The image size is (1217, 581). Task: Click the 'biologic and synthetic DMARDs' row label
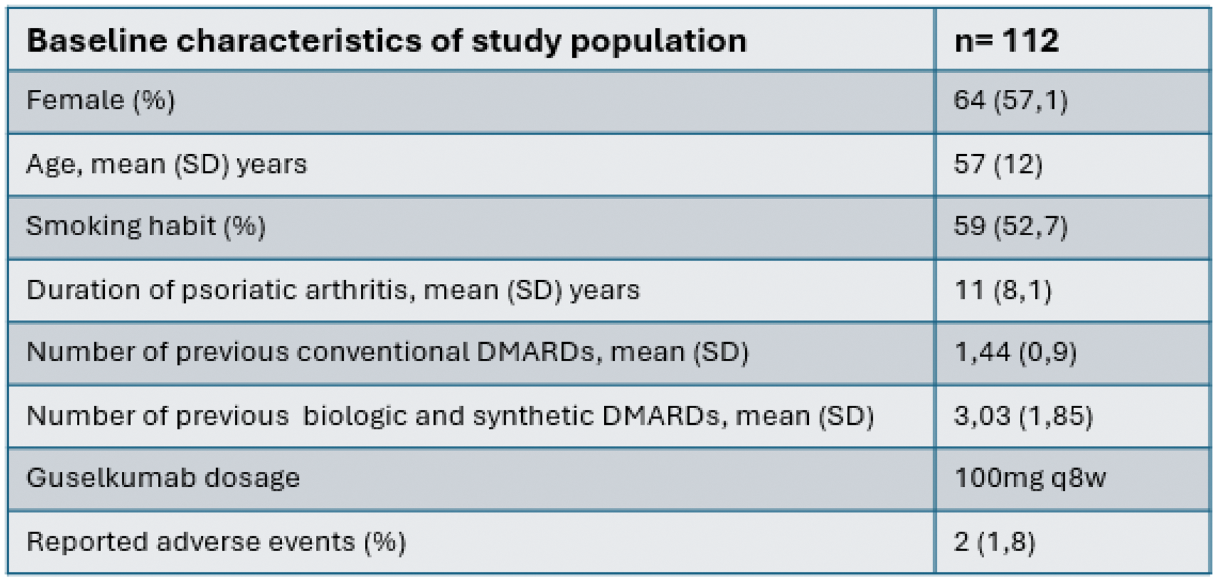(x=450, y=416)
